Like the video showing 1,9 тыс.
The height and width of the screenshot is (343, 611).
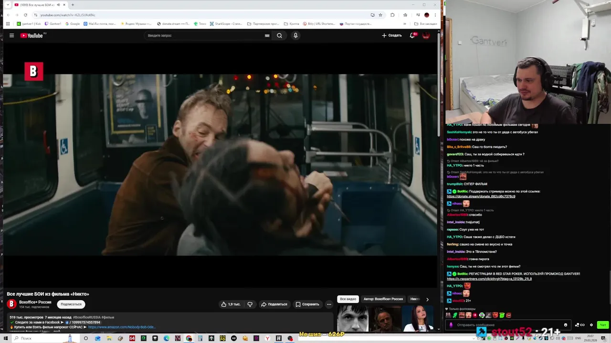pyautogui.click(x=231, y=304)
